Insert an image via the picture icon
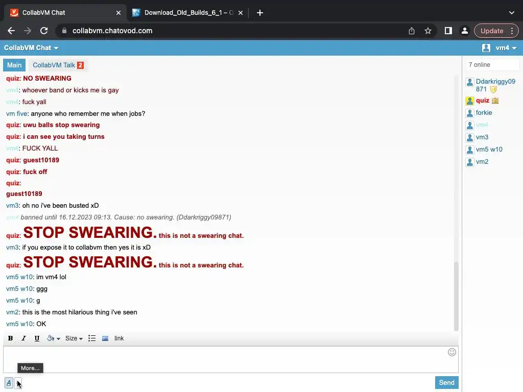523x392 pixels. tap(105, 338)
